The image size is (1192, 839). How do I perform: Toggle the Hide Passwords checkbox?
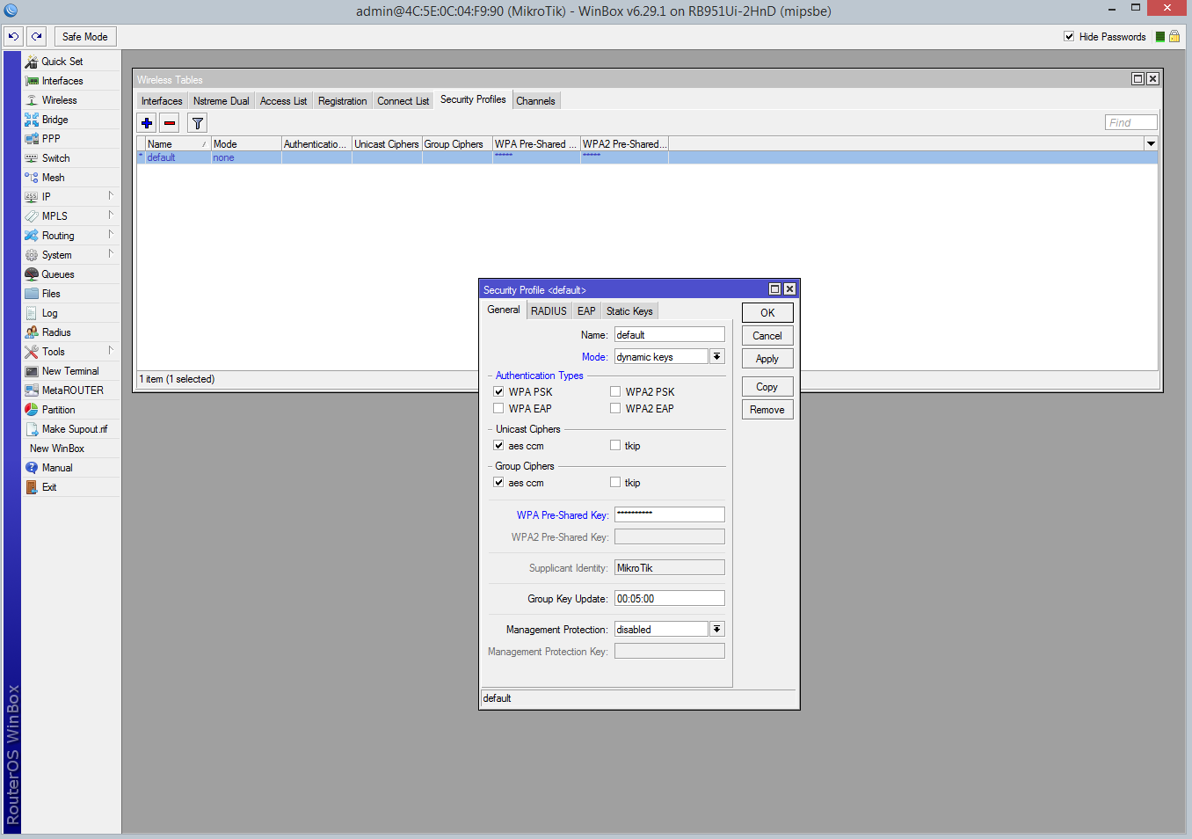[1069, 37]
